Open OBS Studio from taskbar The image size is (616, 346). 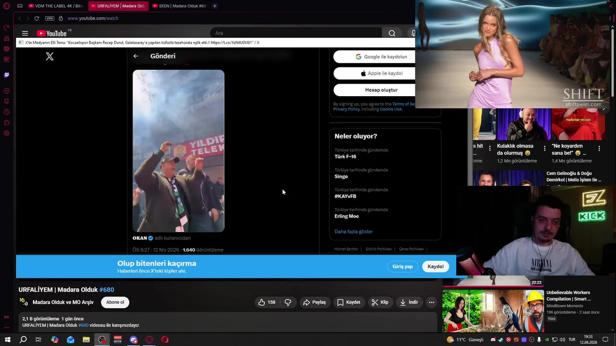(x=102, y=340)
